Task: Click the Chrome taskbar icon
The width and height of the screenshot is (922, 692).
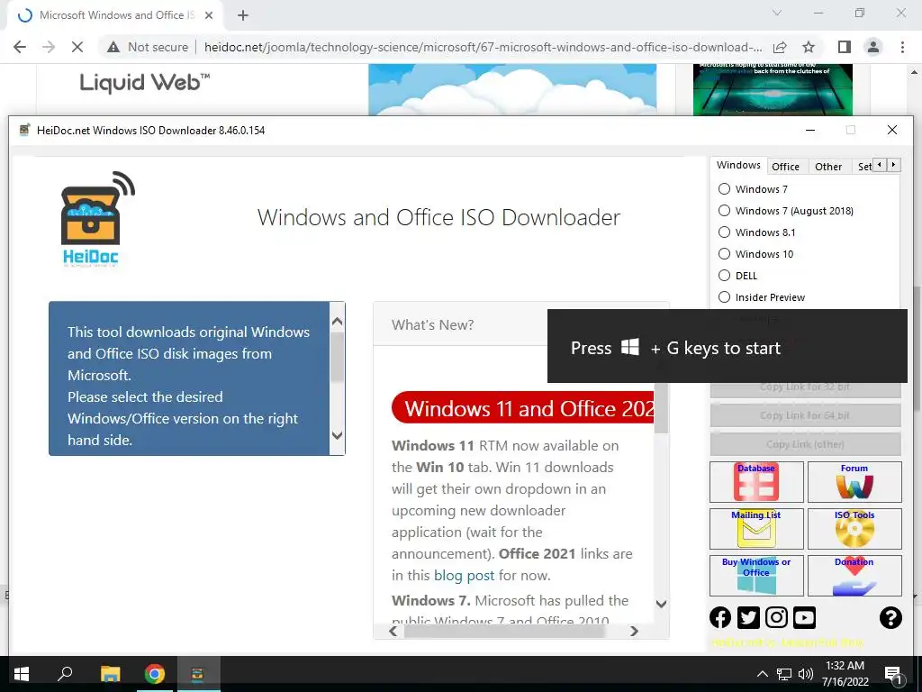Action: (155, 674)
